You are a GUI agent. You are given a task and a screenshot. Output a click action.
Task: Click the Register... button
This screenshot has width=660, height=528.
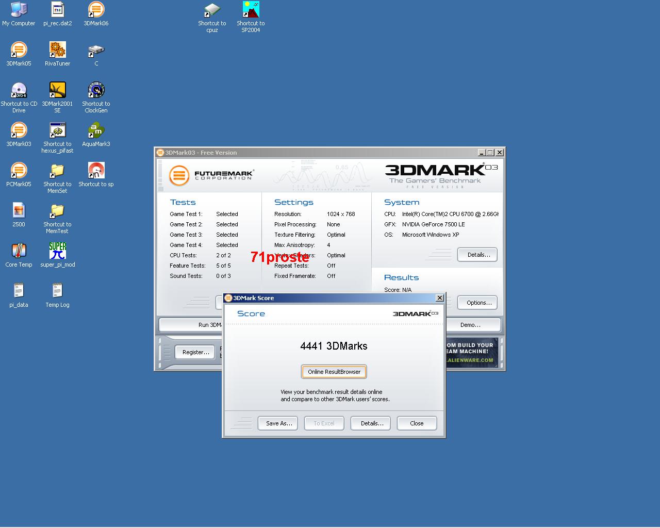(x=195, y=352)
